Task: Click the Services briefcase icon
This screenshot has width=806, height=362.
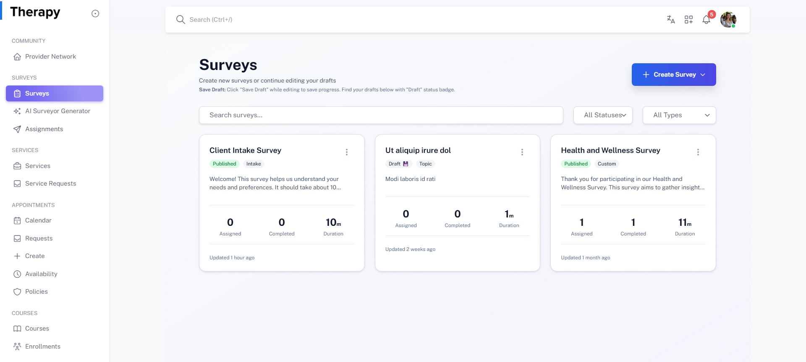Action: (x=17, y=166)
